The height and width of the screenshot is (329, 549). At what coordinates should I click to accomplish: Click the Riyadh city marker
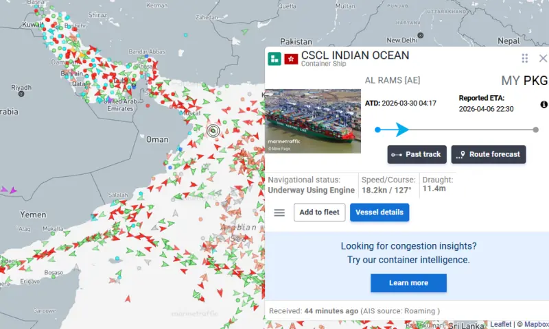pos(21,94)
